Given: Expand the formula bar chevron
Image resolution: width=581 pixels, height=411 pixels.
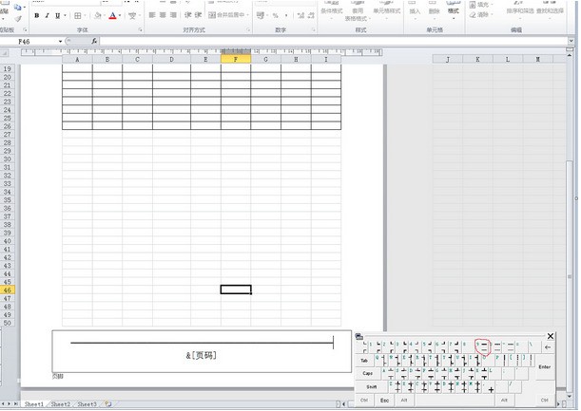Looking at the screenshot, I should point(571,41).
